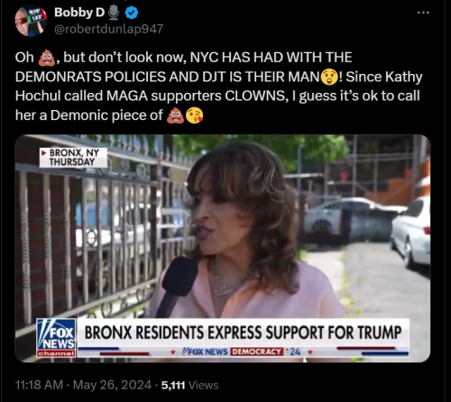Click the kissing face emoji in tweet

click(x=194, y=115)
